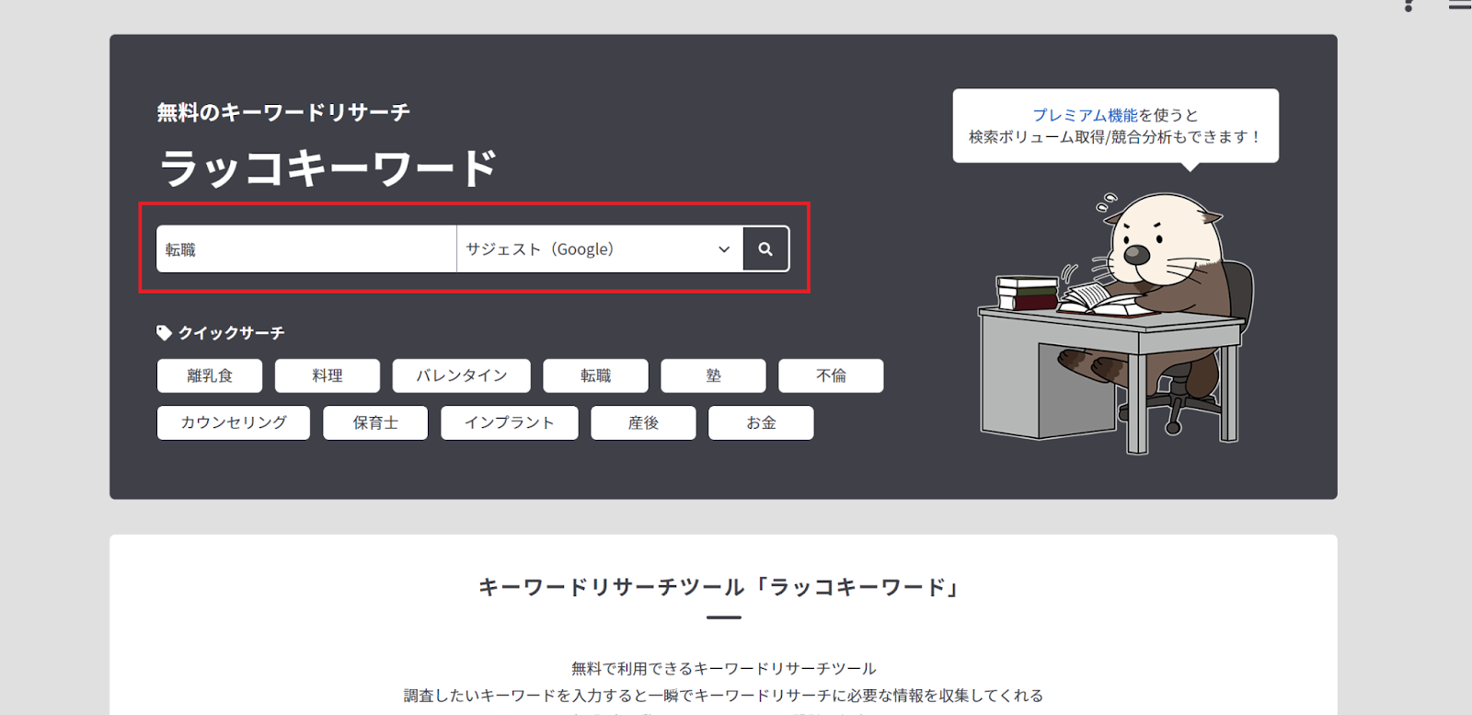Choose the 料理 quick search tag
This screenshot has width=1472, height=715.
point(328,375)
